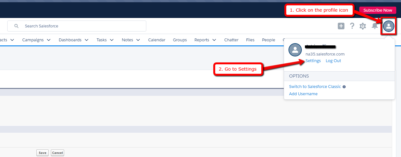Click the Subscribe Now button
The height and width of the screenshot is (157, 401).
click(x=378, y=10)
